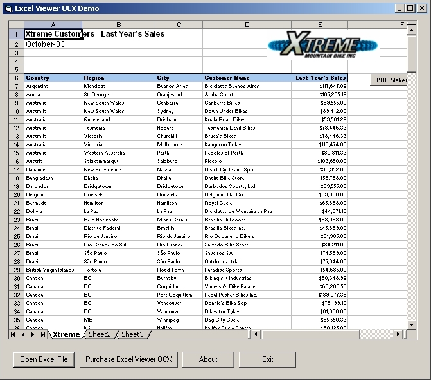The image size is (431, 380).
Task: Select column B header
Action: (118, 25)
